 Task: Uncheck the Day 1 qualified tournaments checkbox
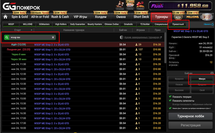tap(170, 108)
